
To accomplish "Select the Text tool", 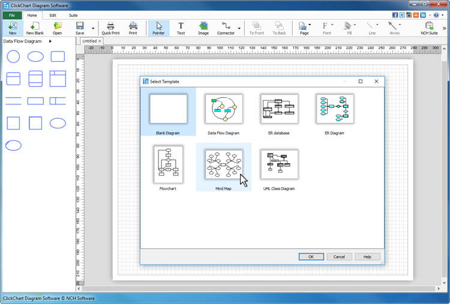I will [181, 28].
